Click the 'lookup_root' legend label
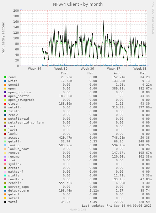 [19, 149]
